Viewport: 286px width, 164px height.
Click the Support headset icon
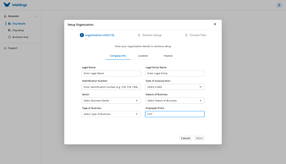pyautogui.click(x=5, y=48)
